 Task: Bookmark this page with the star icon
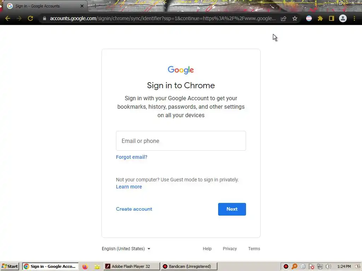(294, 18)
